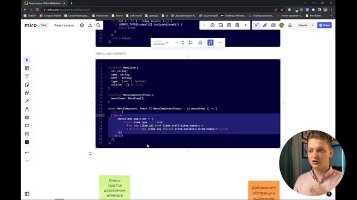Reload the page in browser
Viewport: 357px width, 200px height.
click(37, 10)
